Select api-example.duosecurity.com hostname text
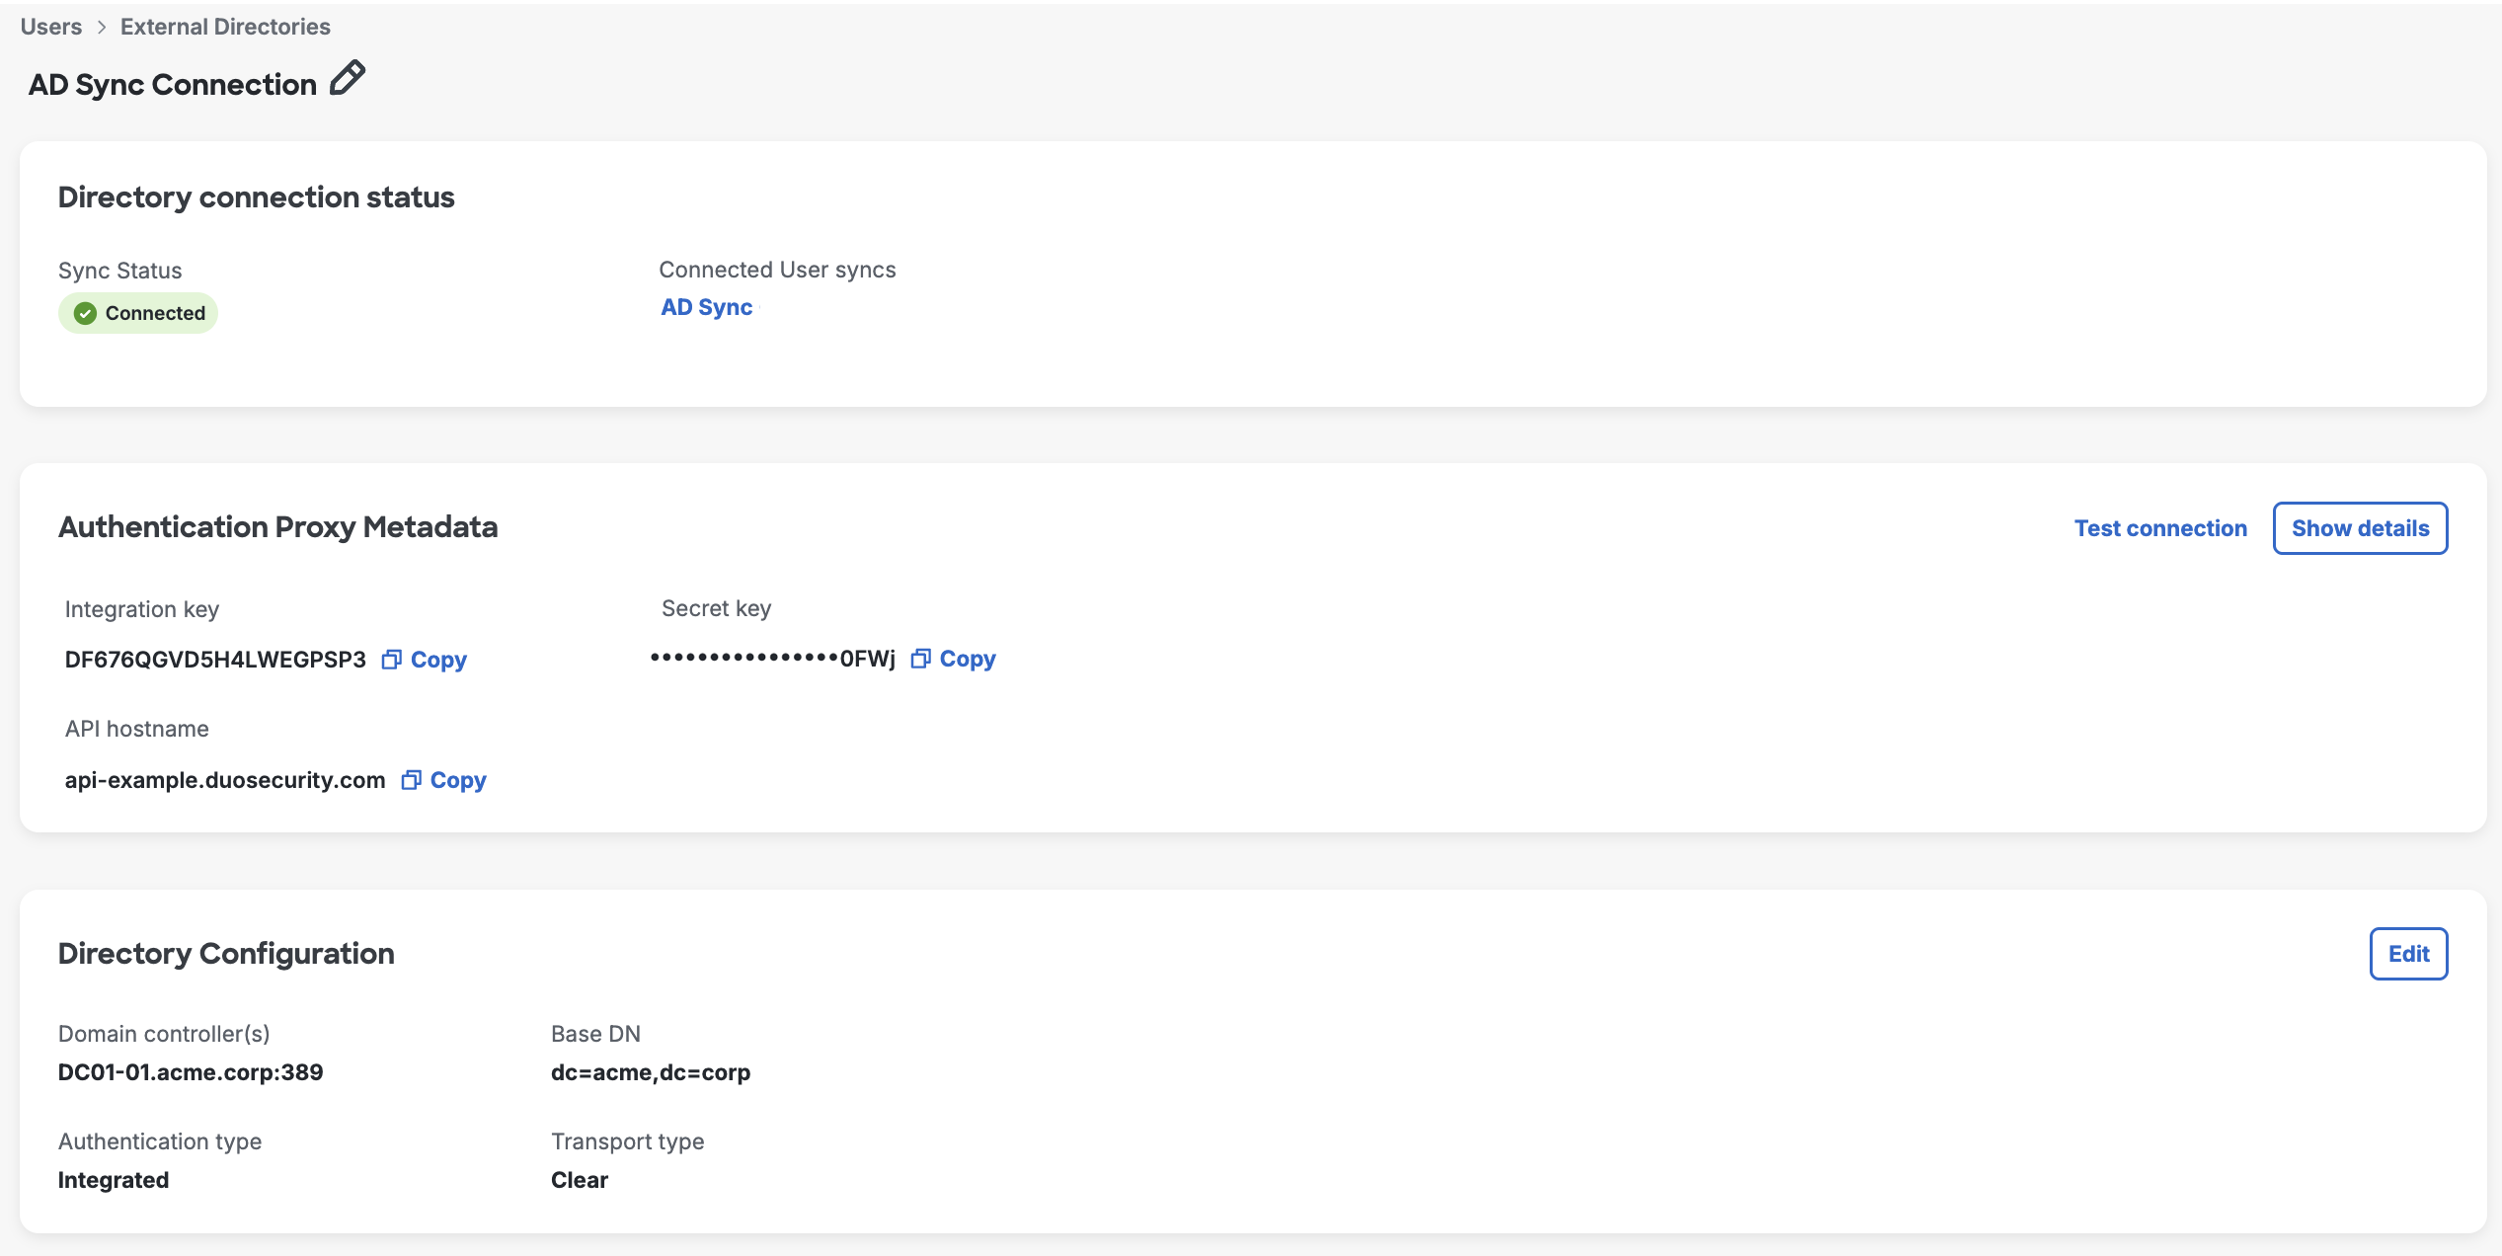The height and width of the screenshot is (1256, 2502). point(225,780)
